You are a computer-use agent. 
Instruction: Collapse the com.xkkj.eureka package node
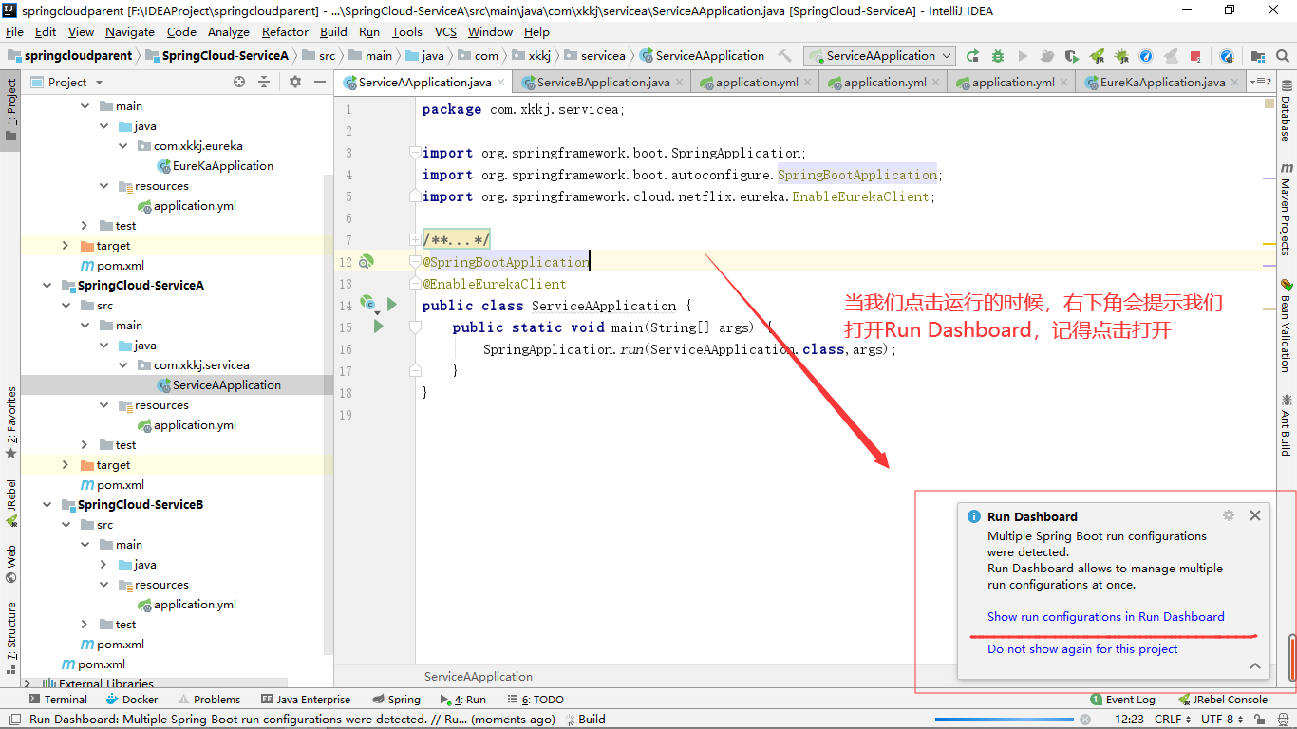pos(123,146)
